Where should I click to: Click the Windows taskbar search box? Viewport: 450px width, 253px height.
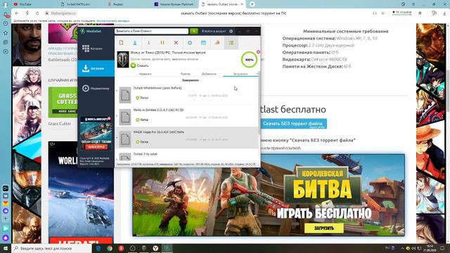(51, 248)
